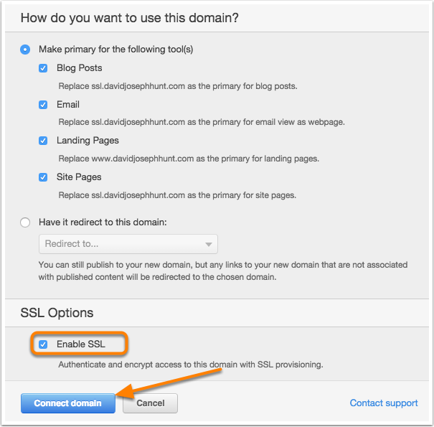Open the Contact support link
This screenshot has height=427, width=434.
point(384,403)
